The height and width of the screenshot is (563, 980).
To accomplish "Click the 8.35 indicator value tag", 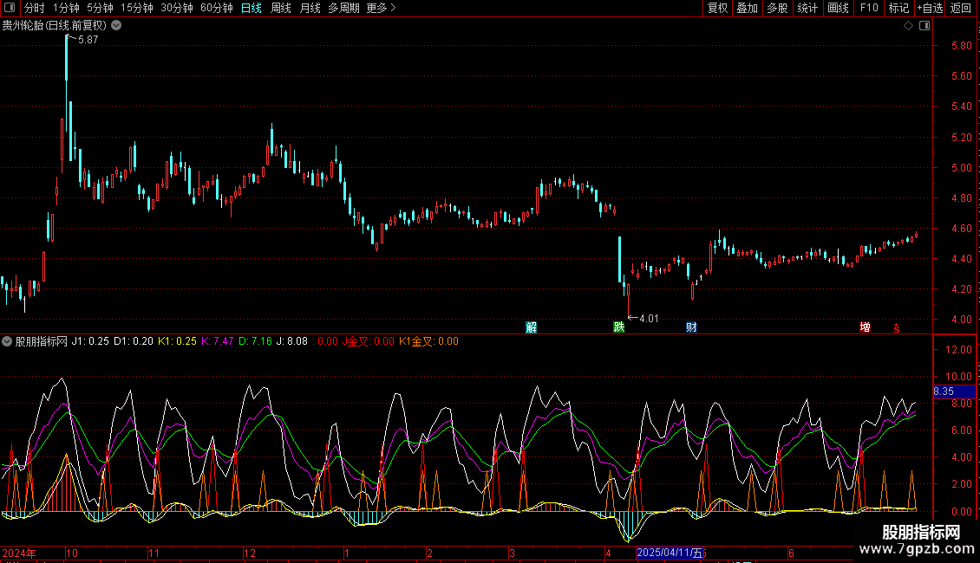I will [x=943, y=392].
